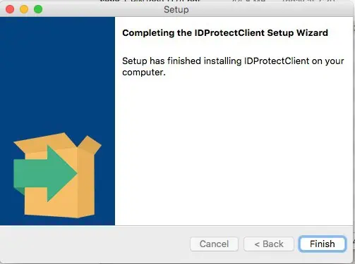Image resolution: width=355 pixels, height=264 pixels.
Task: Click the Setup has finished installing message text
Action: [233, 66]
